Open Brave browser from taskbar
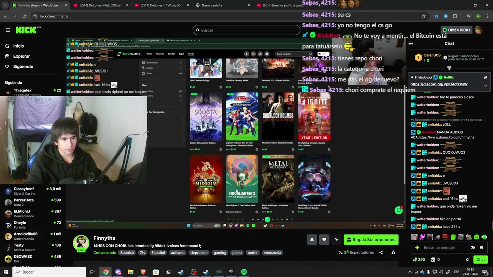493x277 pixels. click(x=143, y=272)
